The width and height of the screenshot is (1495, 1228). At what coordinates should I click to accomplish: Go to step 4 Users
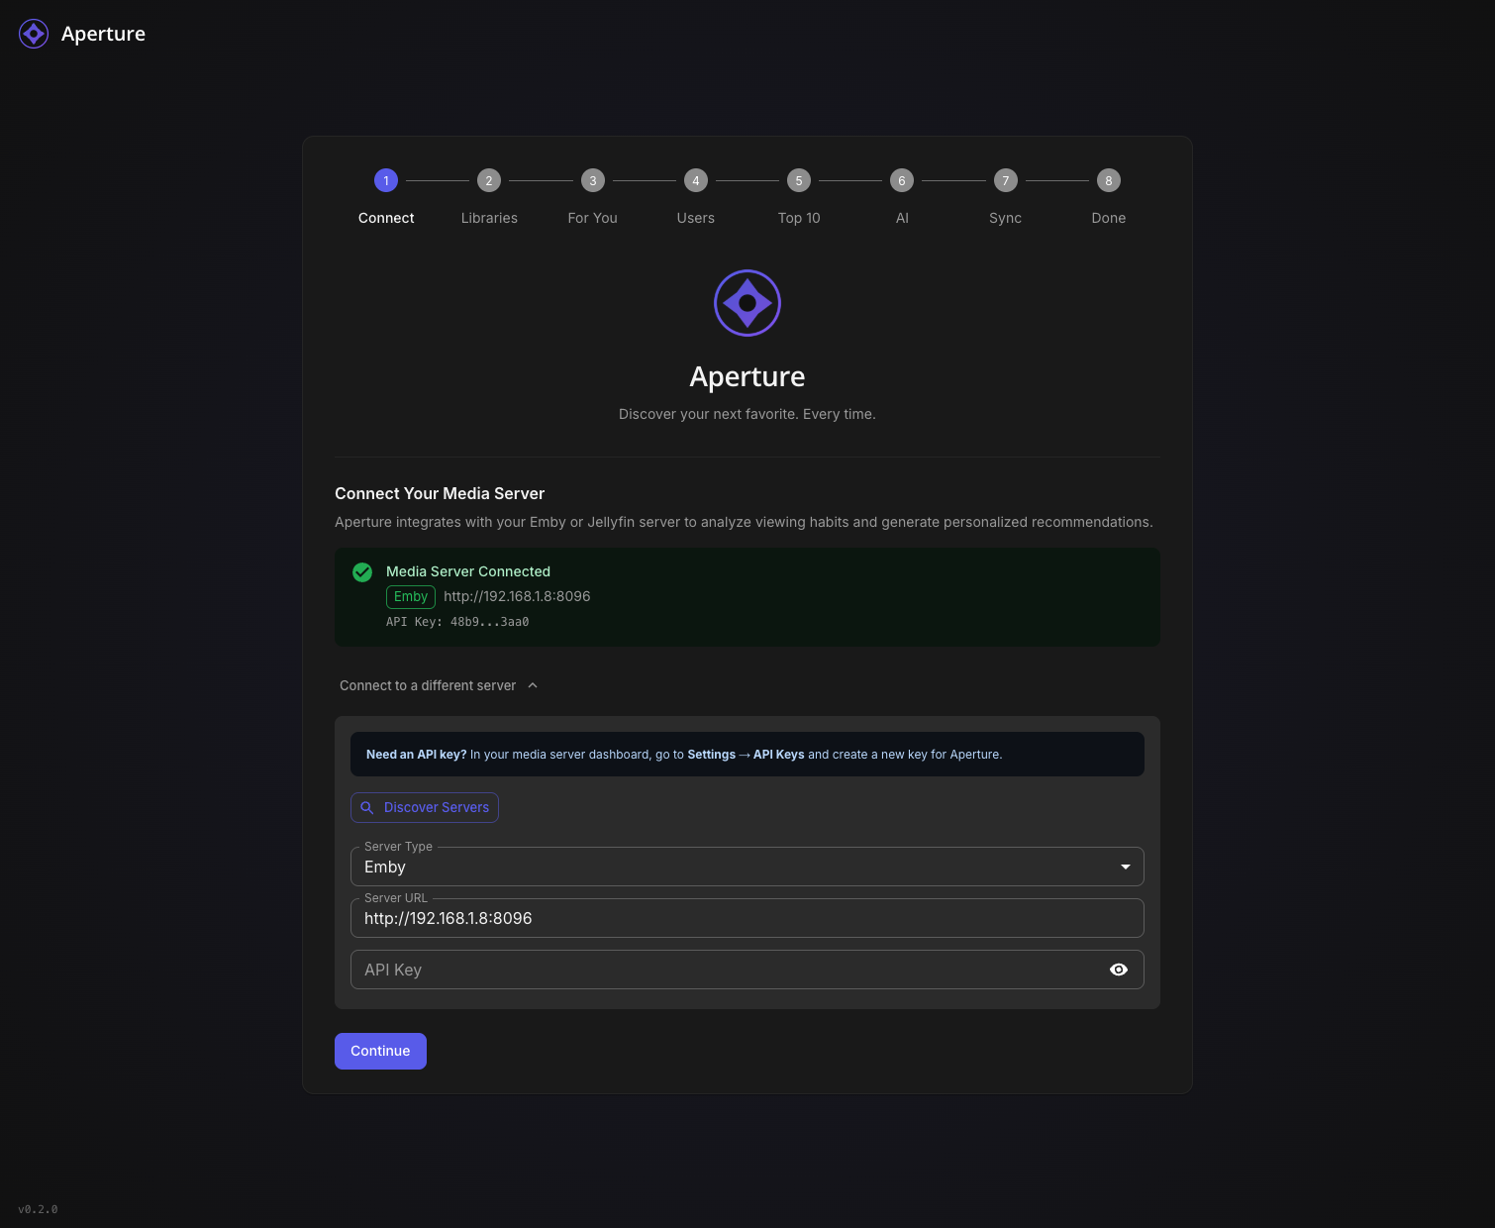696,196
